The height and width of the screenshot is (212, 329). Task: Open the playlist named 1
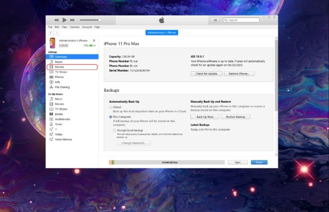click(x=72, y=129)
